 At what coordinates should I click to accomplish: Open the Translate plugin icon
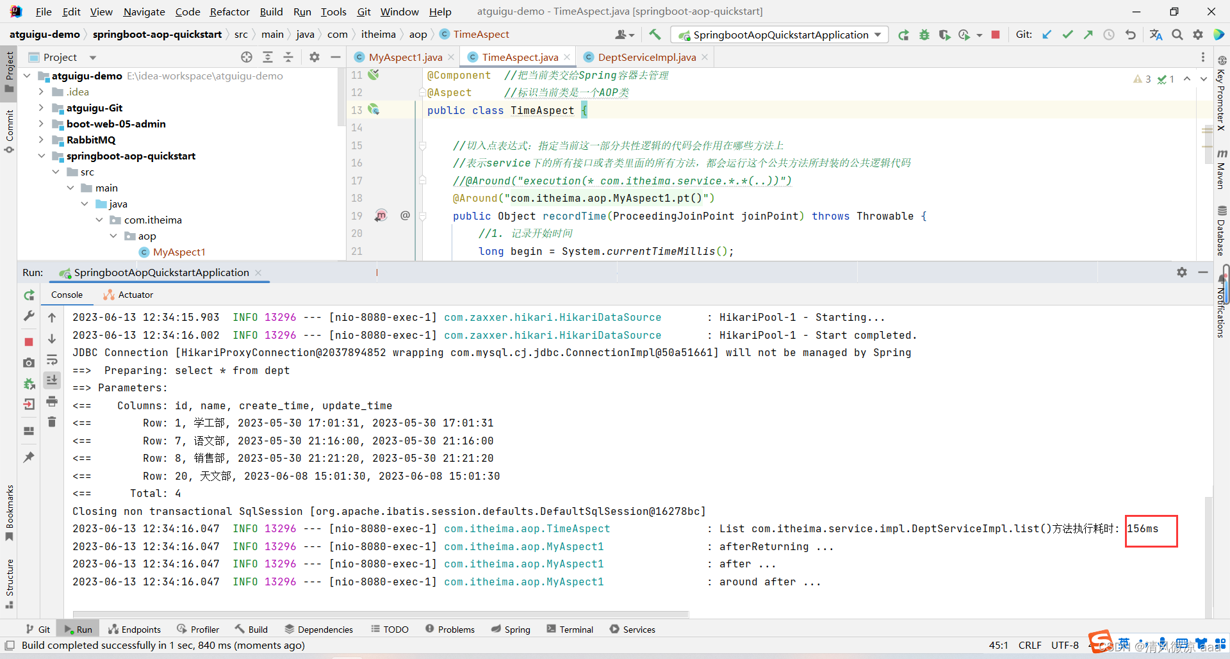(x=1156, y=35)
